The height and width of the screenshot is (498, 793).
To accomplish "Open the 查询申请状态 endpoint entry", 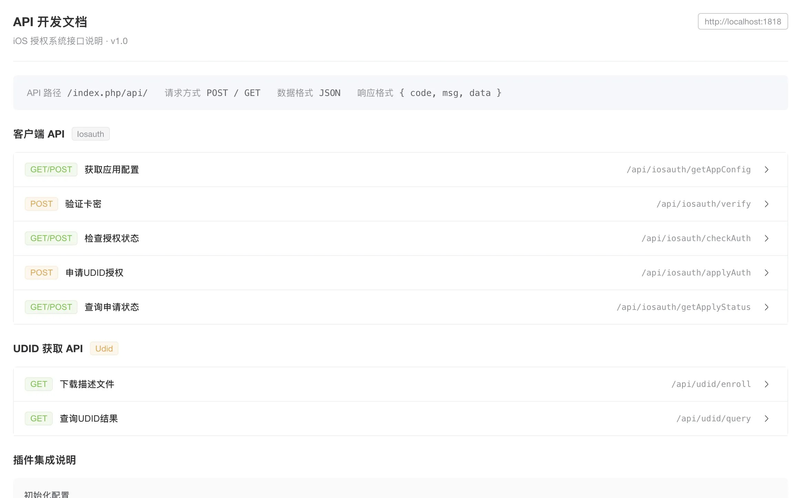I will (x=112, y=307).
